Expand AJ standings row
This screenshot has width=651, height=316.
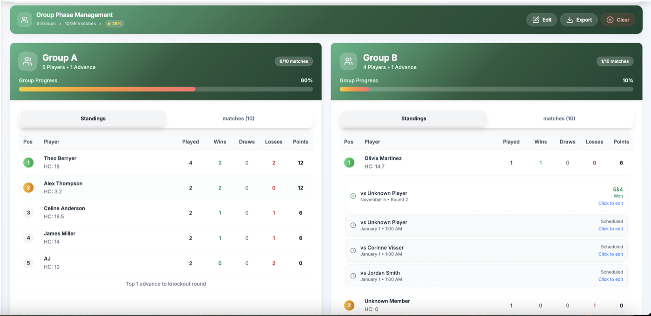(166, 263)
